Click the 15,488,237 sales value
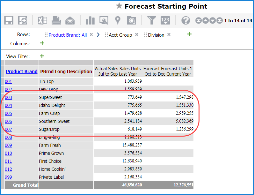This screenshot has height=195, width=254. pyautogui.click(x=132, y=145)
